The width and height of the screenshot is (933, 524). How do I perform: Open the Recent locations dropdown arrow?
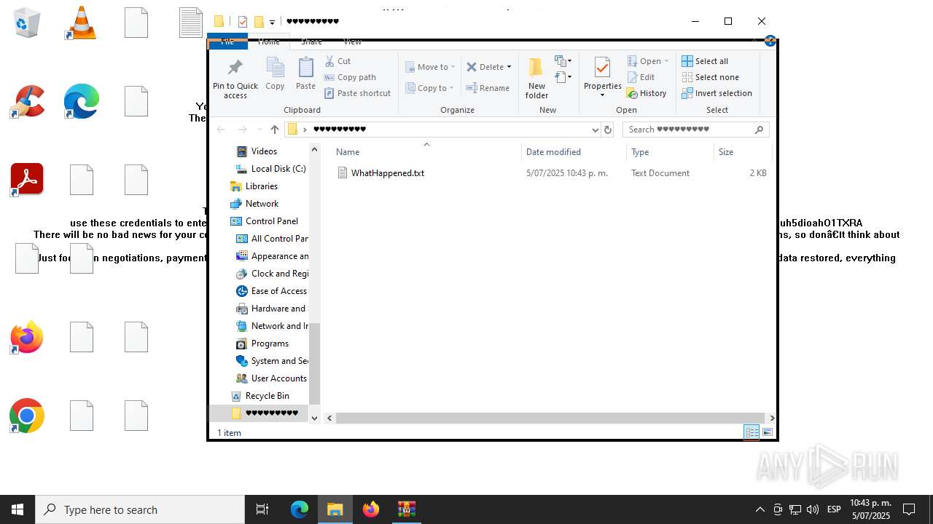259,130
